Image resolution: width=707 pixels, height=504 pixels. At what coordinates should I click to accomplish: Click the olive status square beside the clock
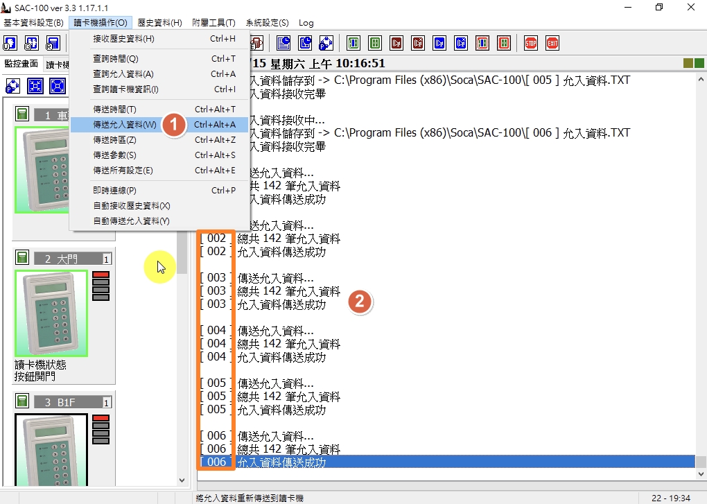[688, 64]
